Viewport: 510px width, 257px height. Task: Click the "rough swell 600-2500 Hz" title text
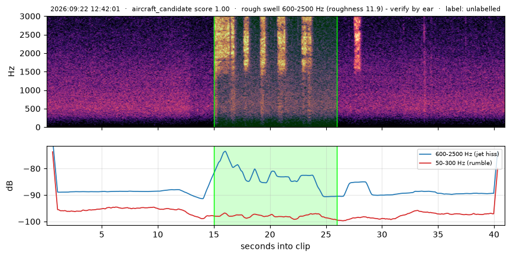tap(283, 9)
